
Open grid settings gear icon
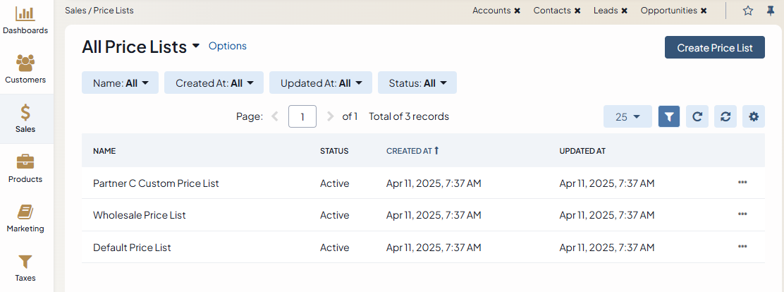coord(754,116)
